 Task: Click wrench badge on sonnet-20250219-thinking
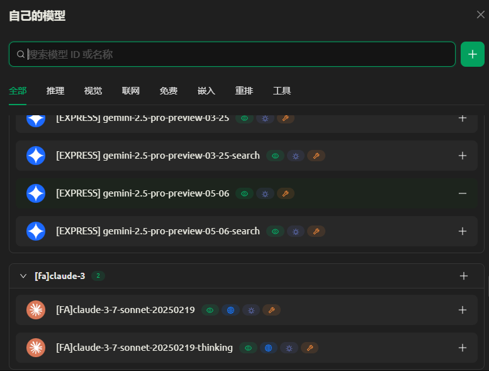tap(310, 348)
